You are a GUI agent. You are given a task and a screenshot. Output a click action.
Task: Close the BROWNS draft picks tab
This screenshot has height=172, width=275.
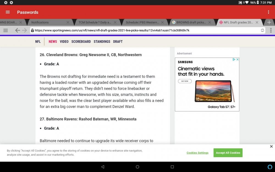click(x=210, y=23)
